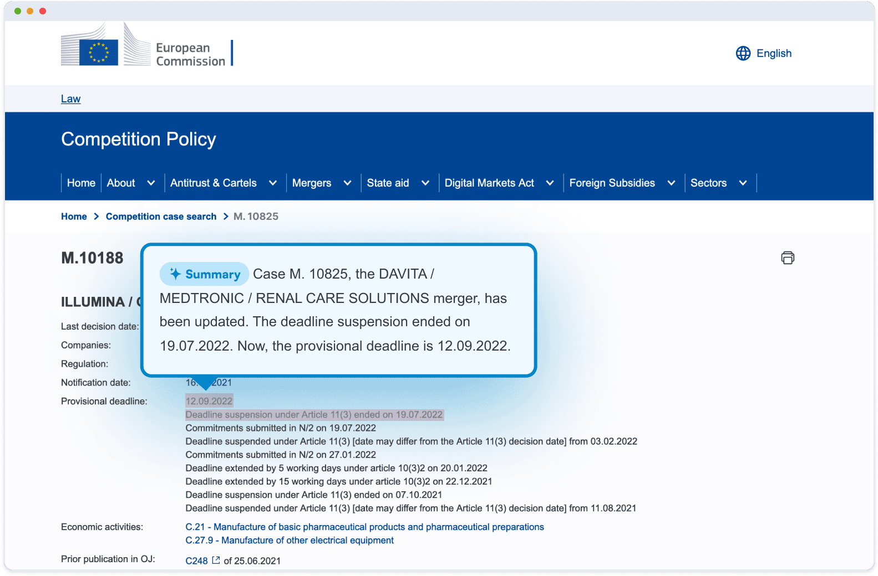Viewport: 878px width, 576px height.
Task: Click the sparkle icon in Summary badge
Action: pyautogui.click(x=175, y=274)
